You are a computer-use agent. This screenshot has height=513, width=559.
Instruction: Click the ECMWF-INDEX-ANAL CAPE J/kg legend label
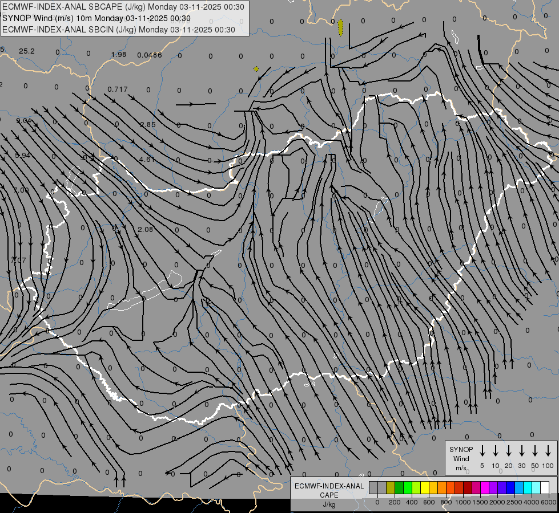pyautogui.click(x=329, y=495)
